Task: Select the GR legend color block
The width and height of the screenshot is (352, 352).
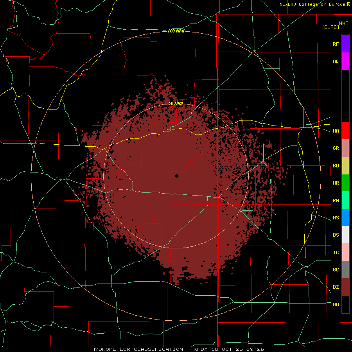Action: 345,148
